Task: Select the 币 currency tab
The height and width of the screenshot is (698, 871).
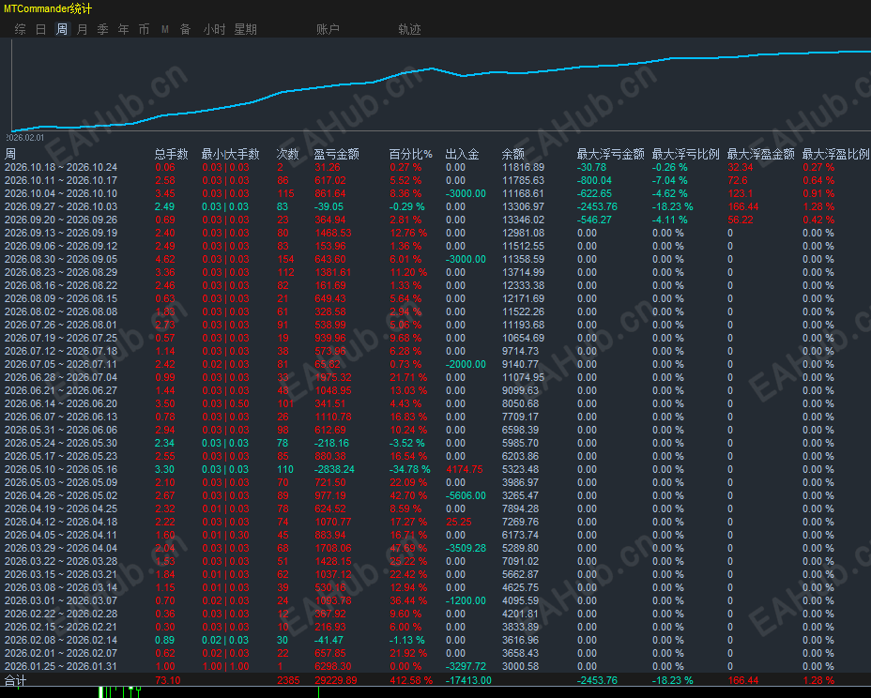Action: (144, 29)
